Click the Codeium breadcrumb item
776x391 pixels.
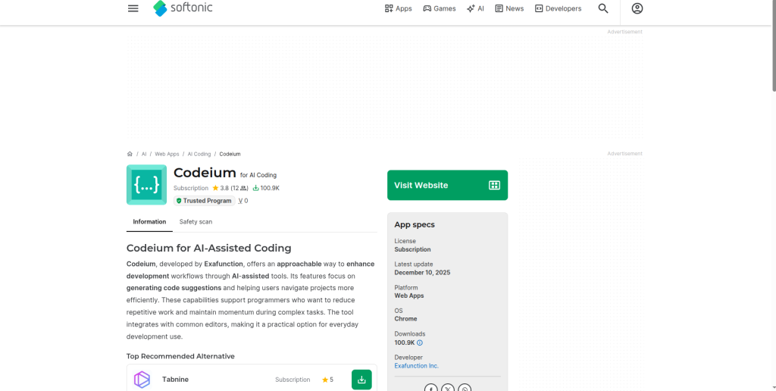pos(230,154)
